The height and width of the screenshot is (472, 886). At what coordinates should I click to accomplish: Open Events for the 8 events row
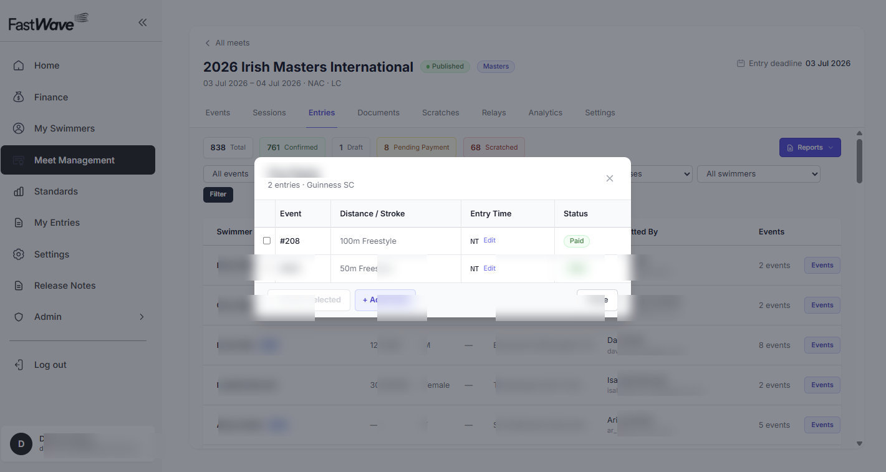tap(822, 345)
